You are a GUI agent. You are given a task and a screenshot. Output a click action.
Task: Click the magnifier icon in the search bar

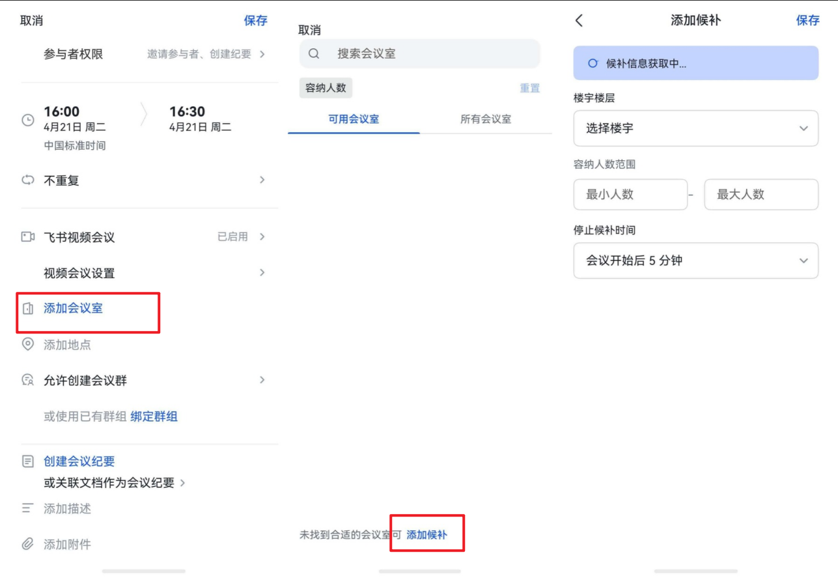tap(314, 54)
